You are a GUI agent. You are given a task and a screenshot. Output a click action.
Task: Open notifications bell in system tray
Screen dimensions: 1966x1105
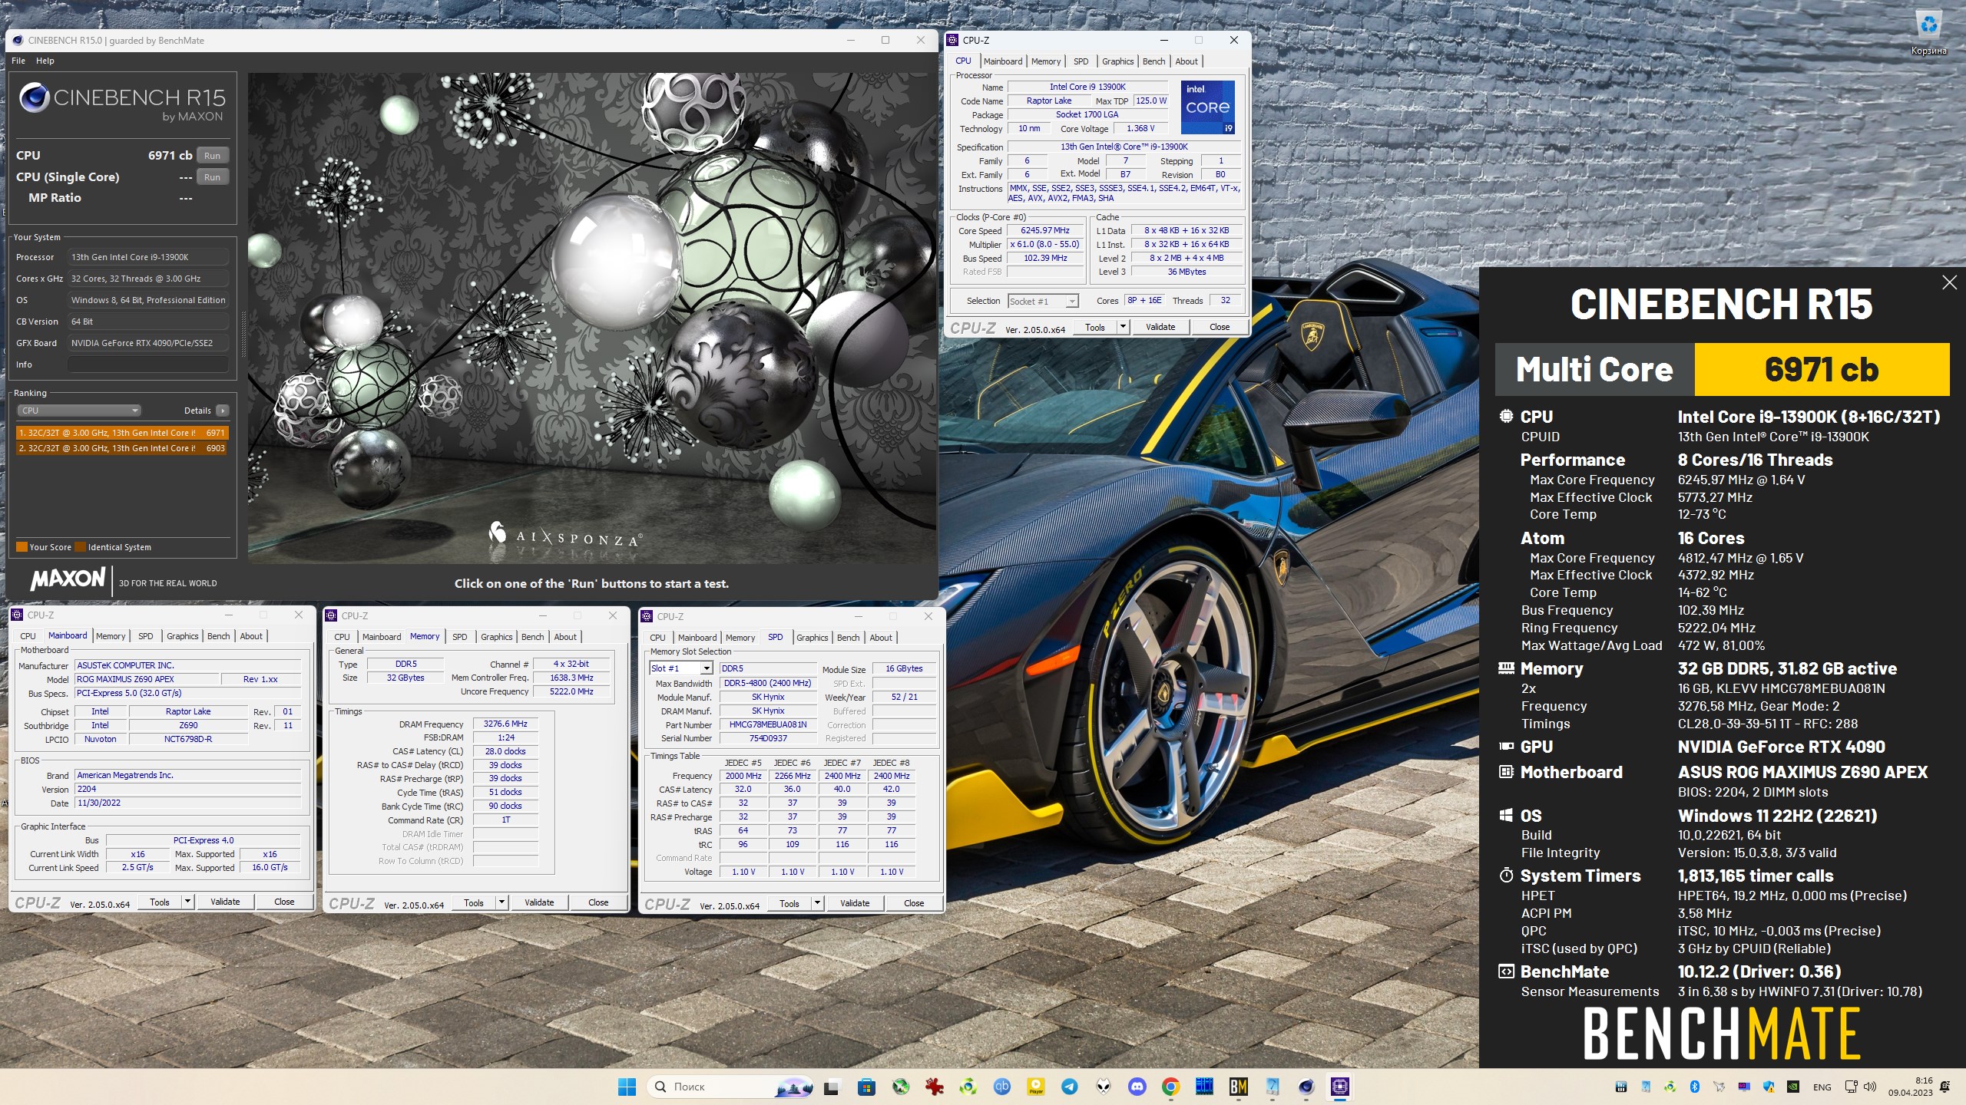[1945, 1087]
